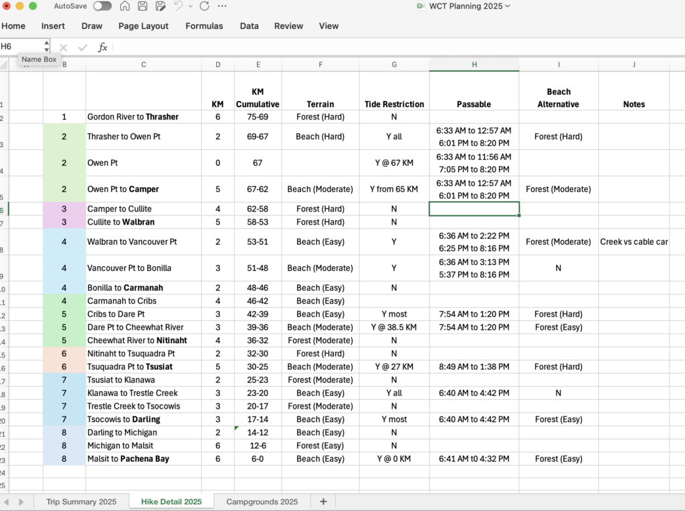Screen dimensions: 685x511
Task: Select cell Cheewhat River to Nitinaht
Action: click(143, 340)
